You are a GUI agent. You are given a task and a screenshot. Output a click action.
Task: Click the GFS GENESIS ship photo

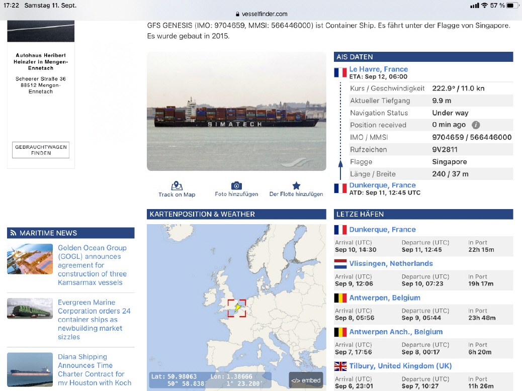pyautogui.click(x=236, y=111)
